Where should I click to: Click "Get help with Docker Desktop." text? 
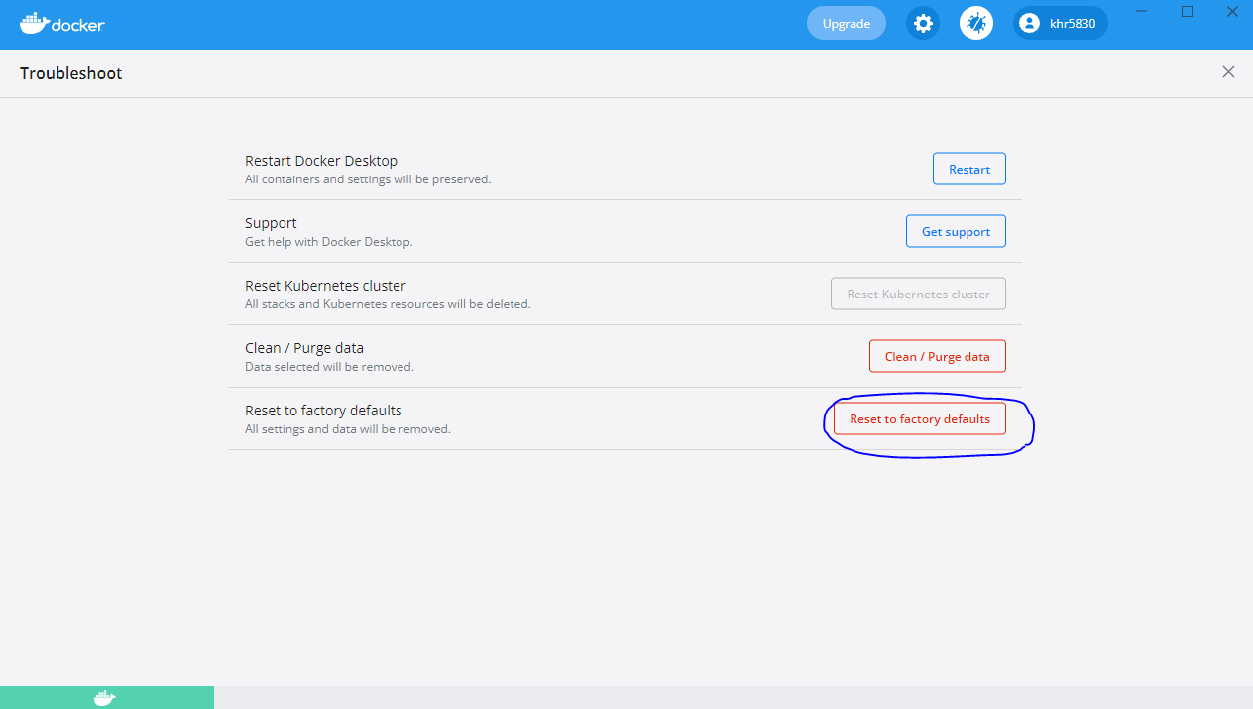328,242
